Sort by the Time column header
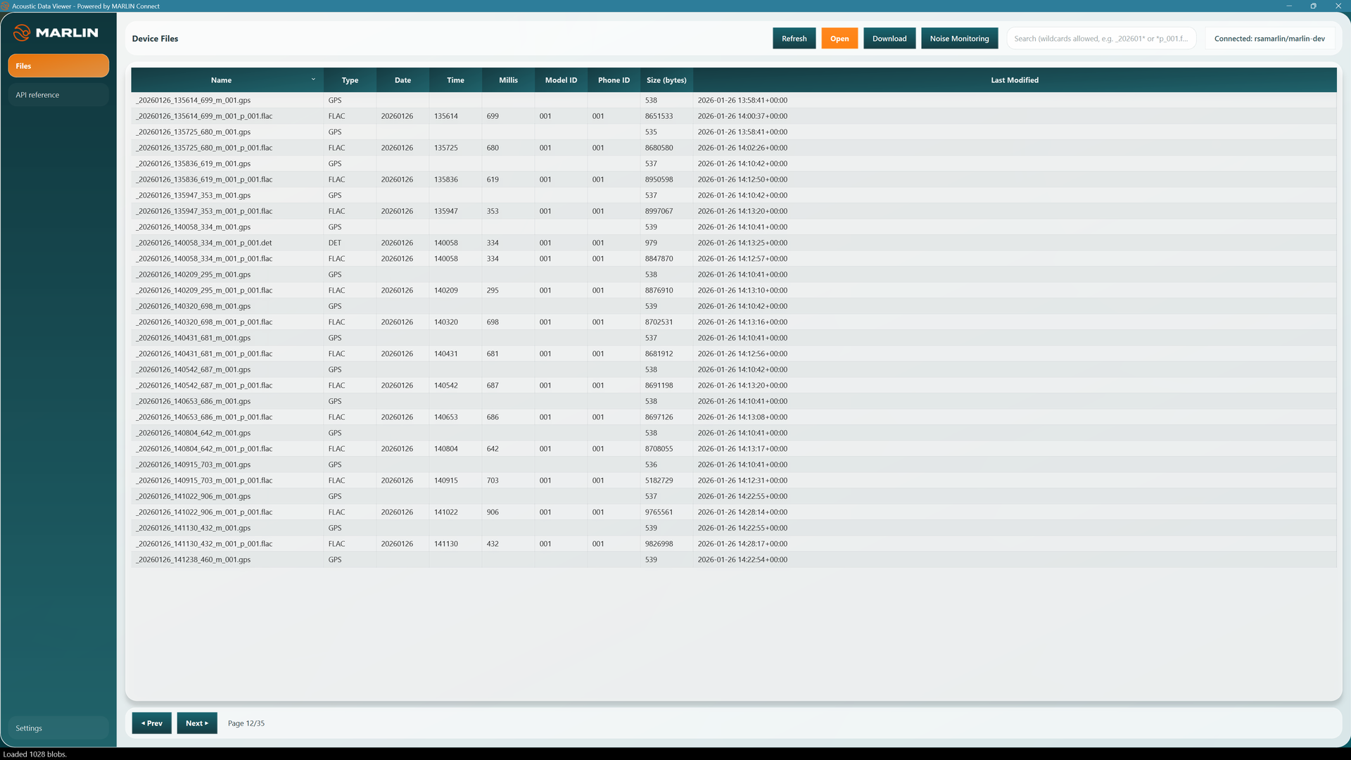The image size is (1351, 760). pyautogui.click(x=455, y=80)
